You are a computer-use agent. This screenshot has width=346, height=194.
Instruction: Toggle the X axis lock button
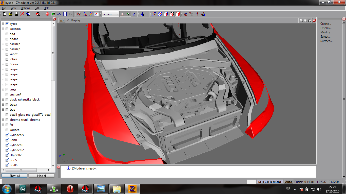123,14
